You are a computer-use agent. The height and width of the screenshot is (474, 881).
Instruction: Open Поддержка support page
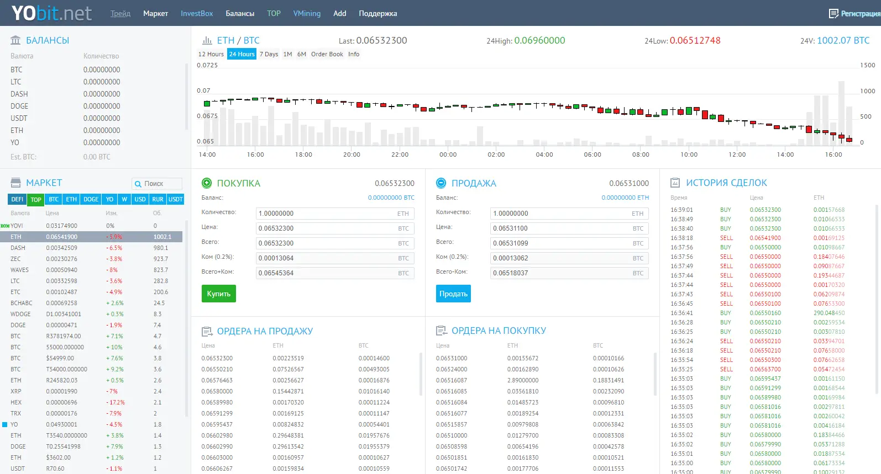378,13
